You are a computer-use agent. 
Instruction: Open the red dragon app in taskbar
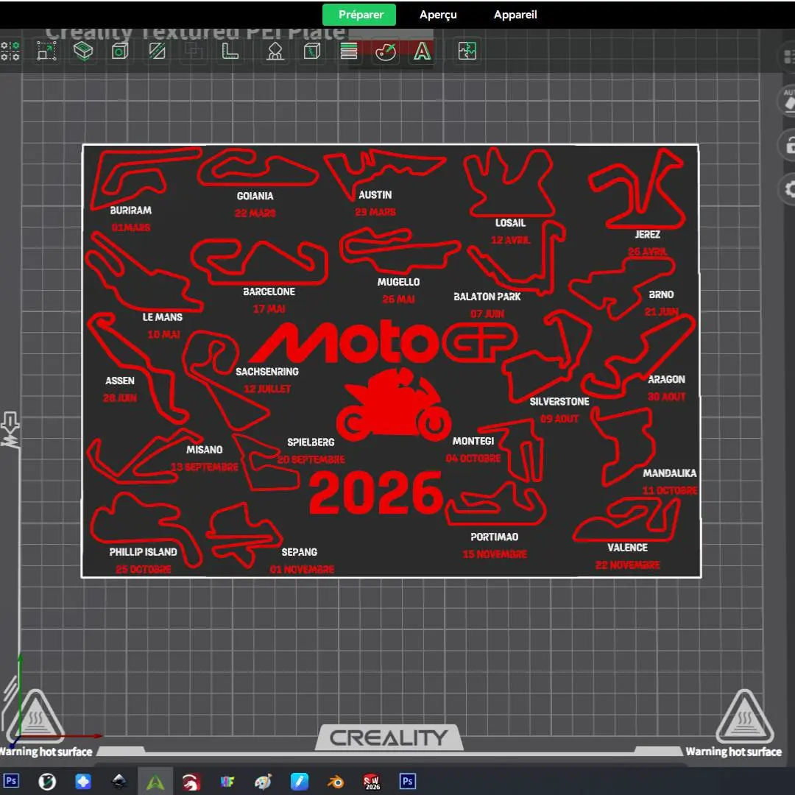point(191,781)
